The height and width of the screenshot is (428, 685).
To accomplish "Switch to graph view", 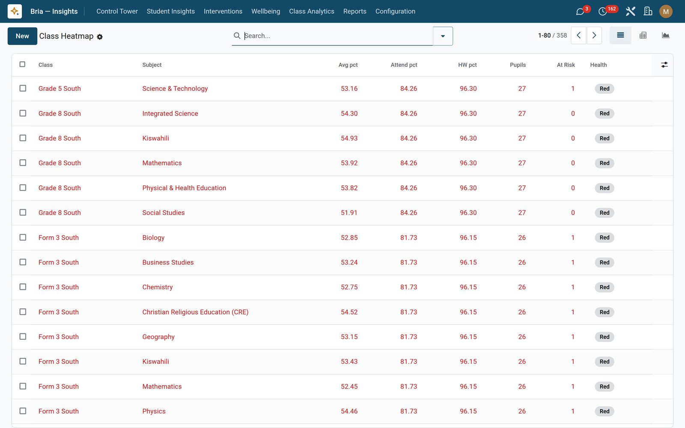I will (665, 36).
